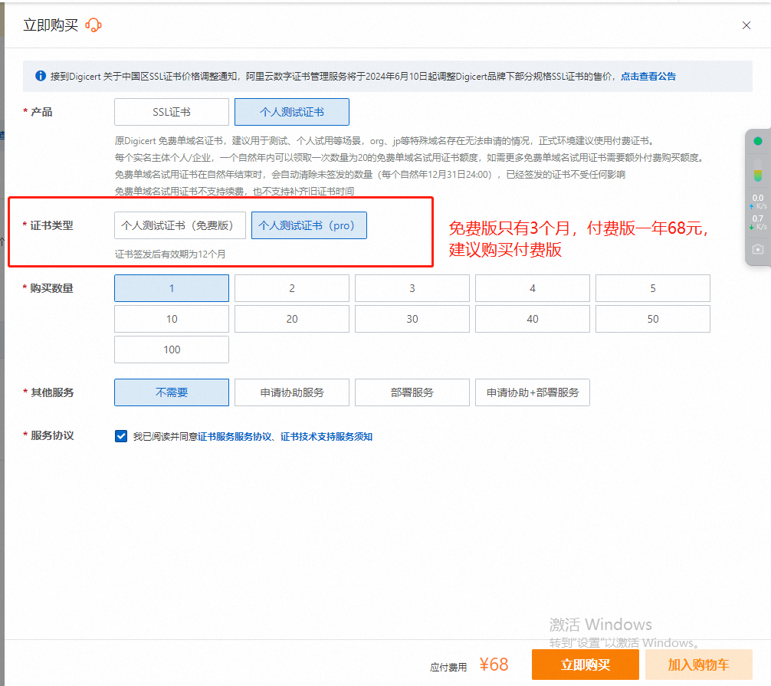
Task: Set purchase quantity to 100
Action: pos(172,350)
